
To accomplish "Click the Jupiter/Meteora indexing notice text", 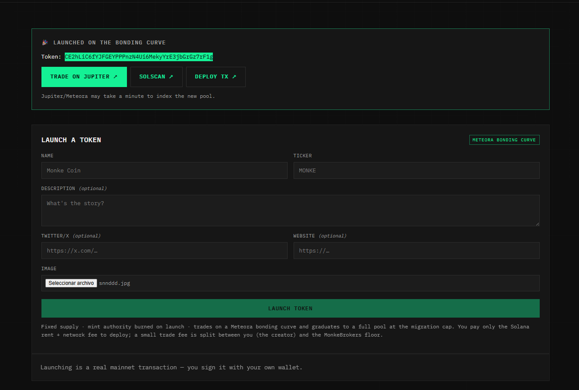I will tap(128, 96).
